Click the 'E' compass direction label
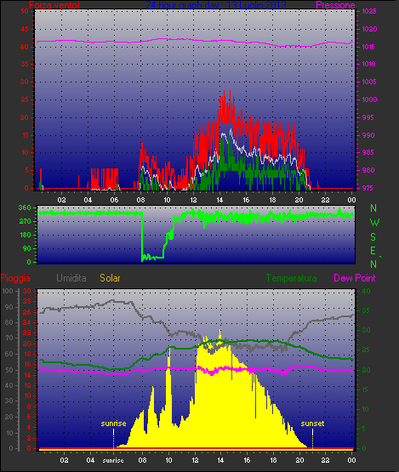Viewport: 399px width, 472px height. pyautogui.click(x=373, y=250)
